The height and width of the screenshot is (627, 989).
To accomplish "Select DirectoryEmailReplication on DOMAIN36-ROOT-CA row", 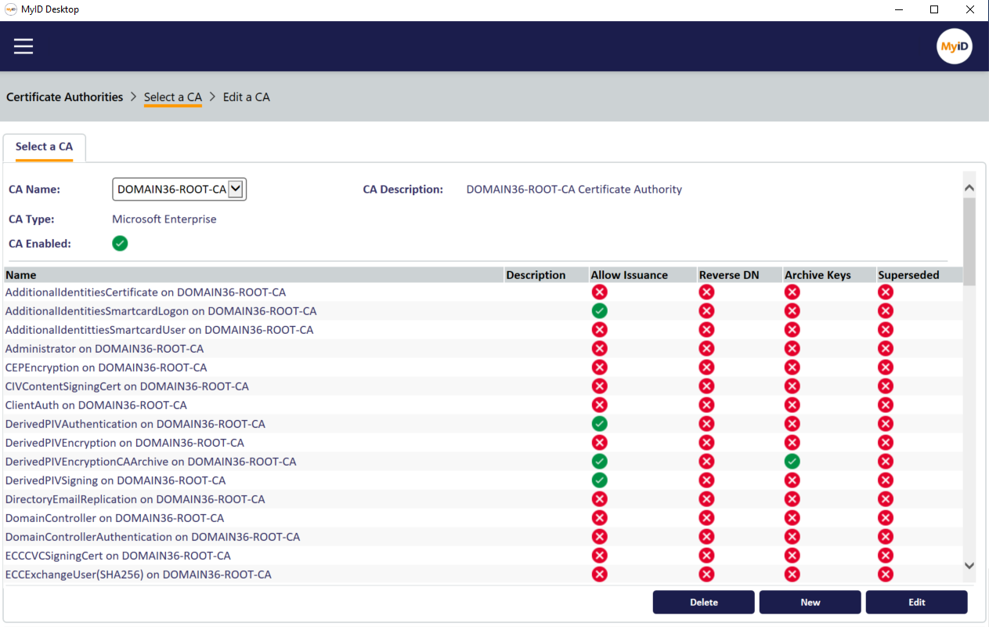I will click(483, 499).
